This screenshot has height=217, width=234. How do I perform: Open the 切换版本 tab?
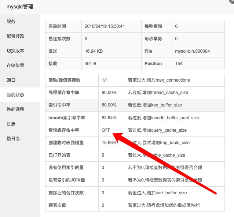point(15,50)
